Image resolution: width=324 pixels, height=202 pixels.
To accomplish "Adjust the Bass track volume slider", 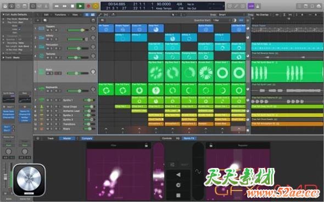I will 78,73.
